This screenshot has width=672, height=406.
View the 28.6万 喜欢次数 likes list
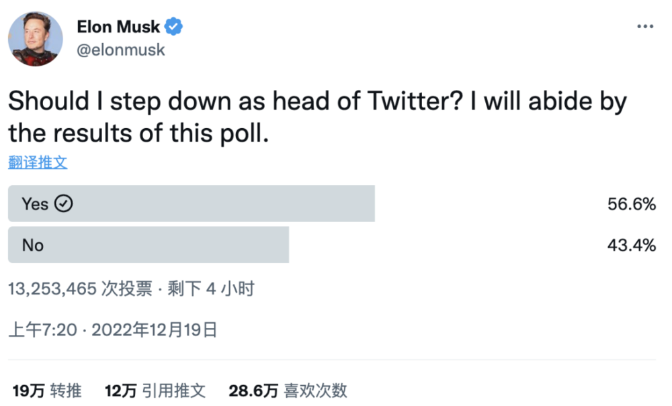coord(288,391)
